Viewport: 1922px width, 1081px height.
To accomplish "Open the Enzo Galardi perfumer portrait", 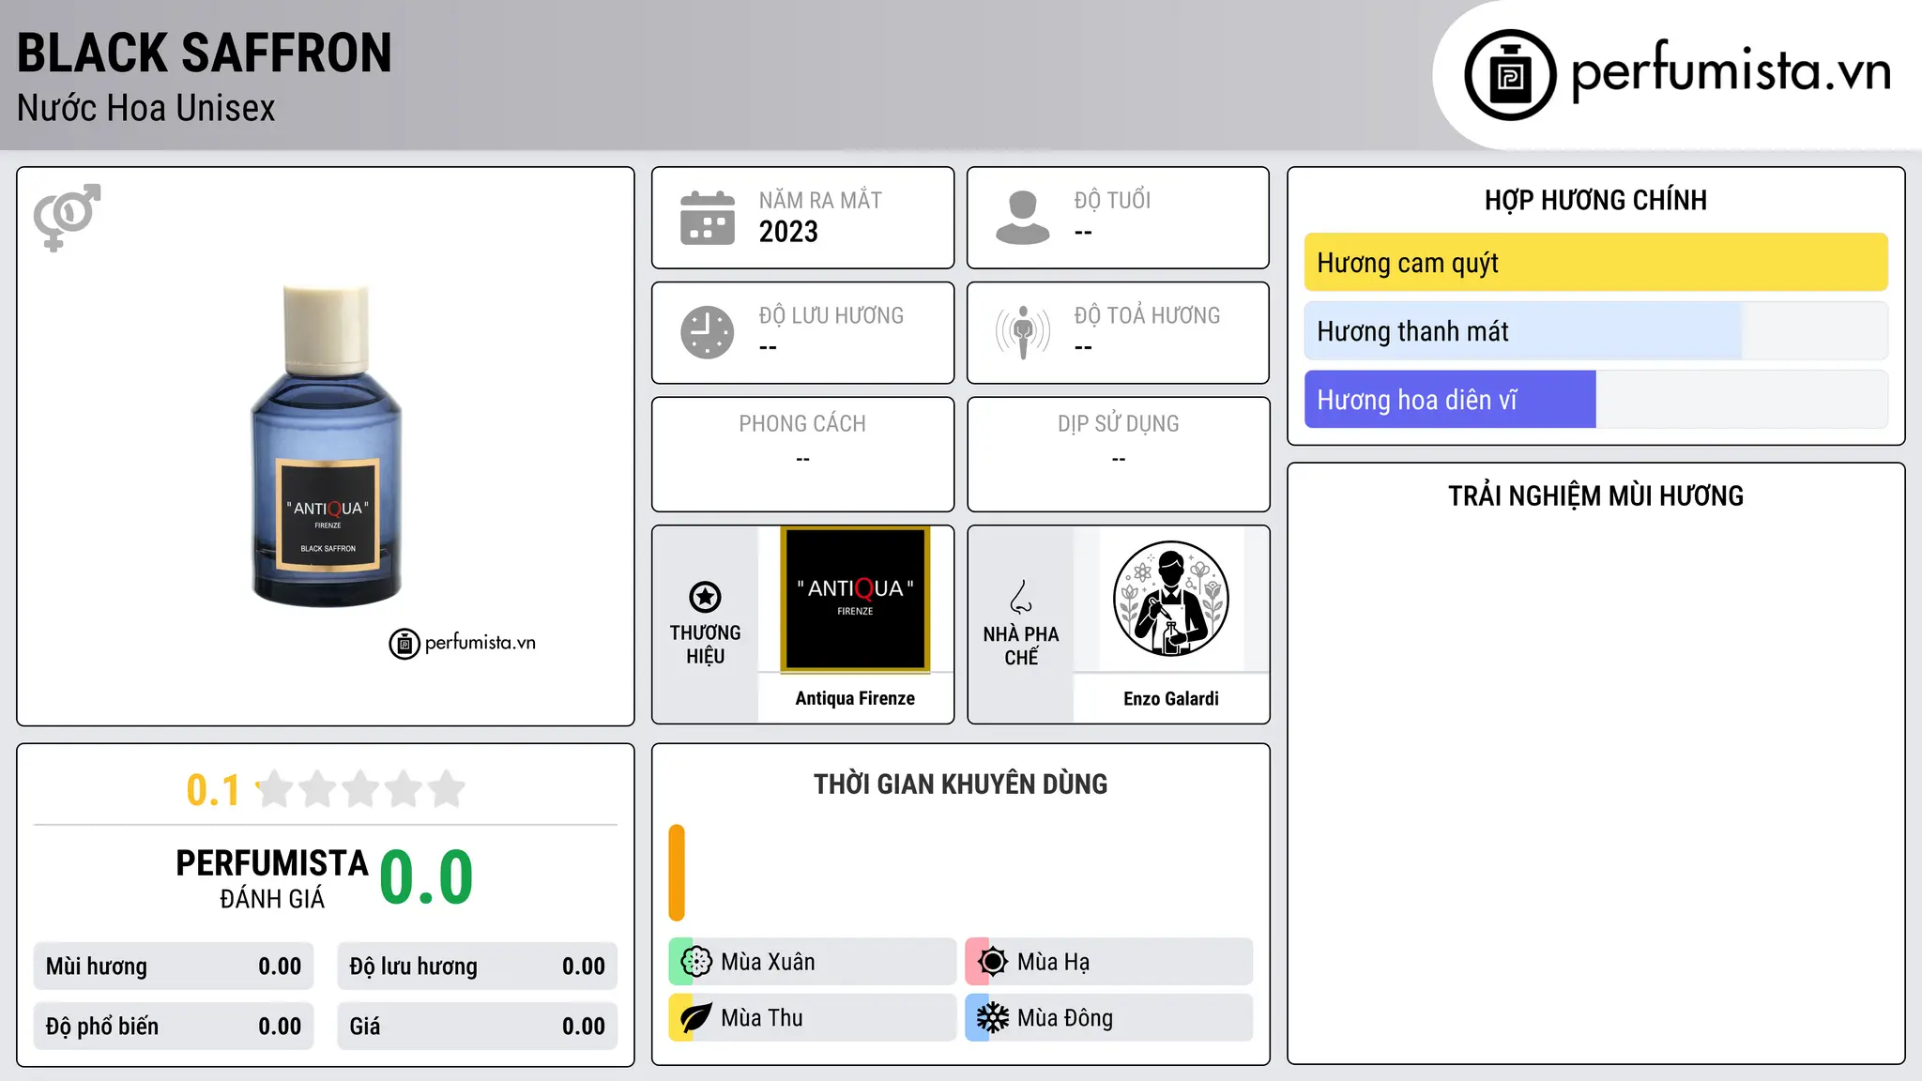I will pos(1170,599).
